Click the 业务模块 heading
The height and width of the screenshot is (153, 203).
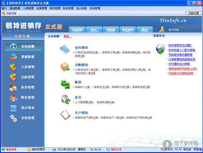pyautogui.click(x=82, y=47)
